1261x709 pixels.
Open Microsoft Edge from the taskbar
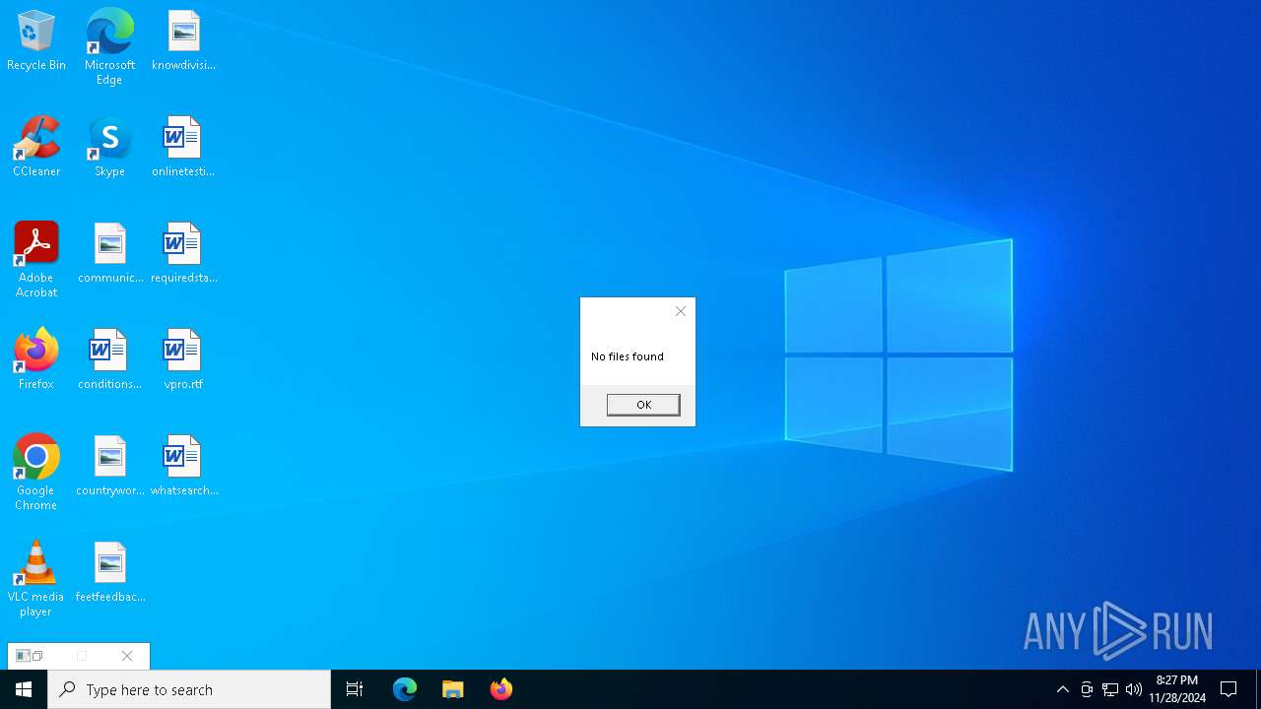405,689
